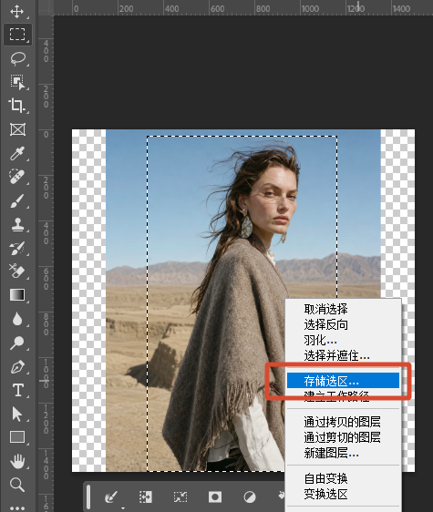This screenshot has width=433, height=512.
Task: Click the create mask icon in task bar
Action: coord(215,497)
